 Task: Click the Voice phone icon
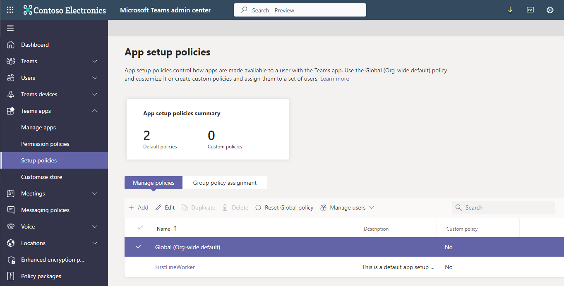[x=11, y=226]
